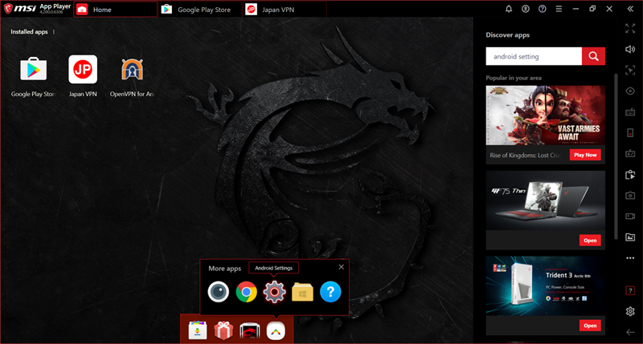
Task: Collapse the sidebar with double chevron
Action: tap(630, 9)
